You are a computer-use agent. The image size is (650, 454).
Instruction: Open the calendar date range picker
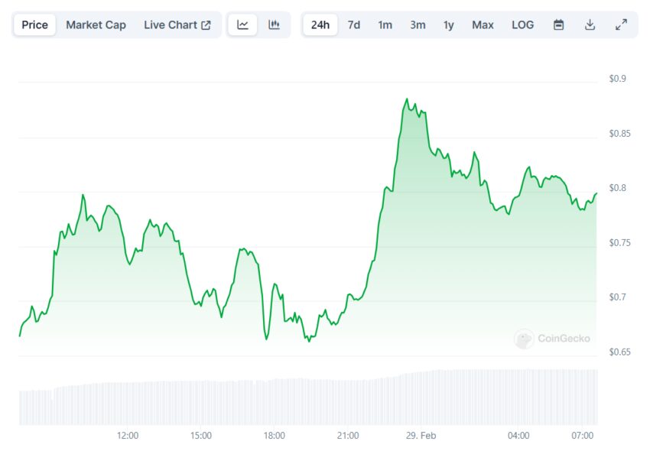(x=558, y=25)
